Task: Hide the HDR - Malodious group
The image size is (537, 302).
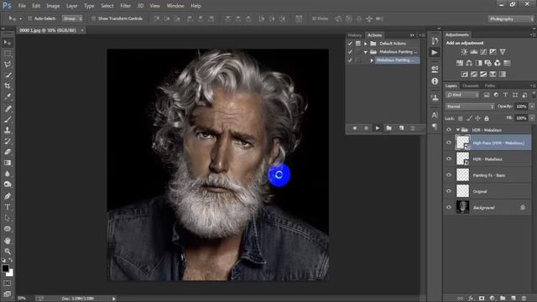Action: click(449, 130)
